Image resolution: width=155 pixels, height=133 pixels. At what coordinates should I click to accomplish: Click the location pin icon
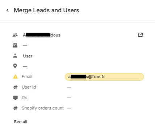tap(15, 66)
